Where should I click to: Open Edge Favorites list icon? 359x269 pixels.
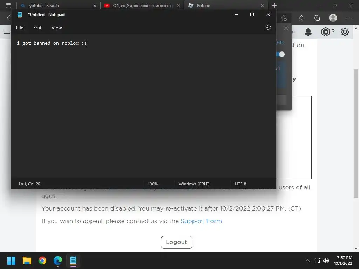pos(302,18)
